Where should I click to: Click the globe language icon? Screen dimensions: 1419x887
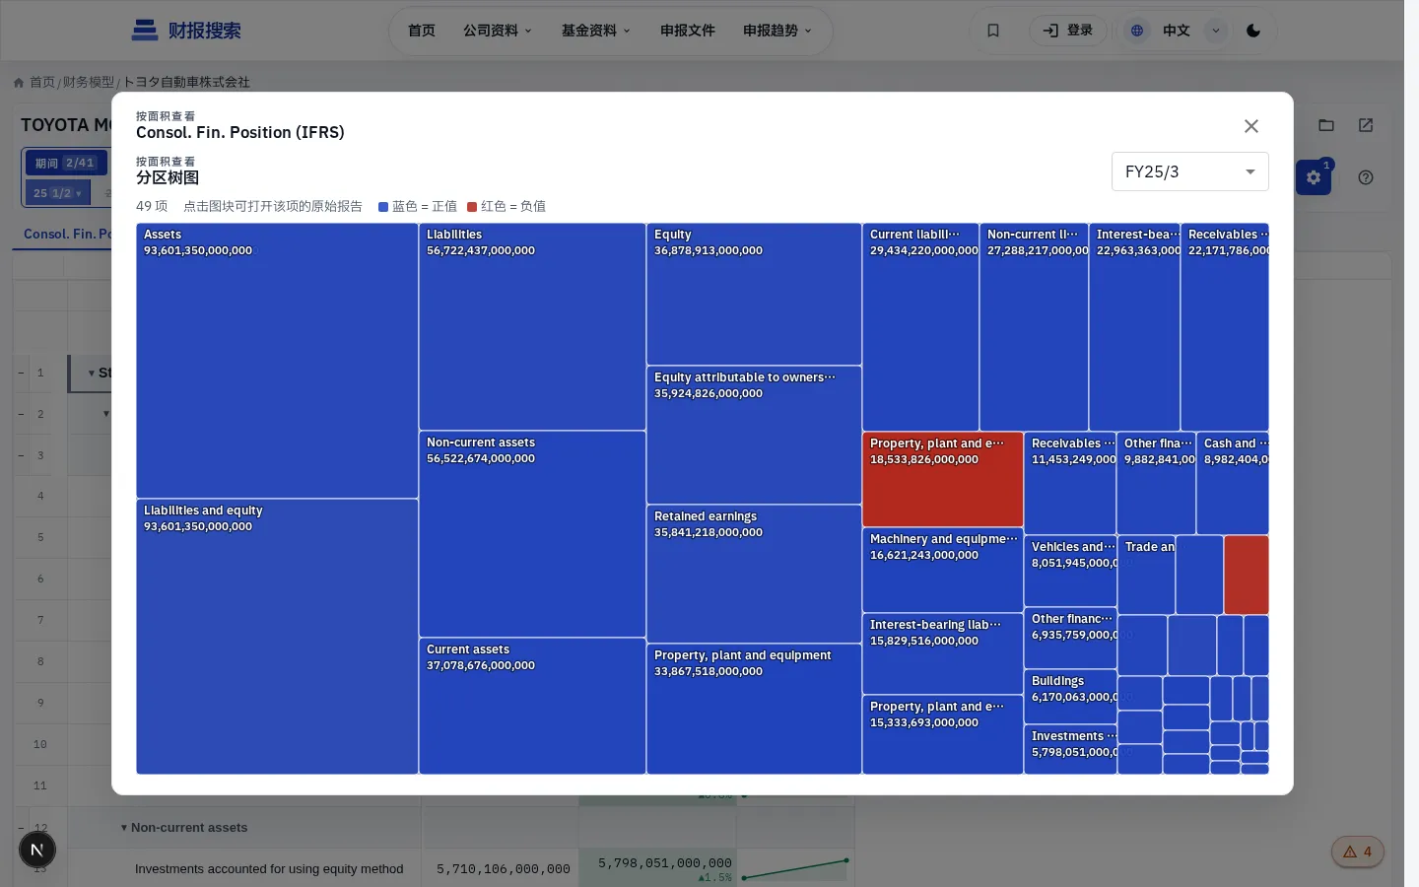(x=1137, y=31)
